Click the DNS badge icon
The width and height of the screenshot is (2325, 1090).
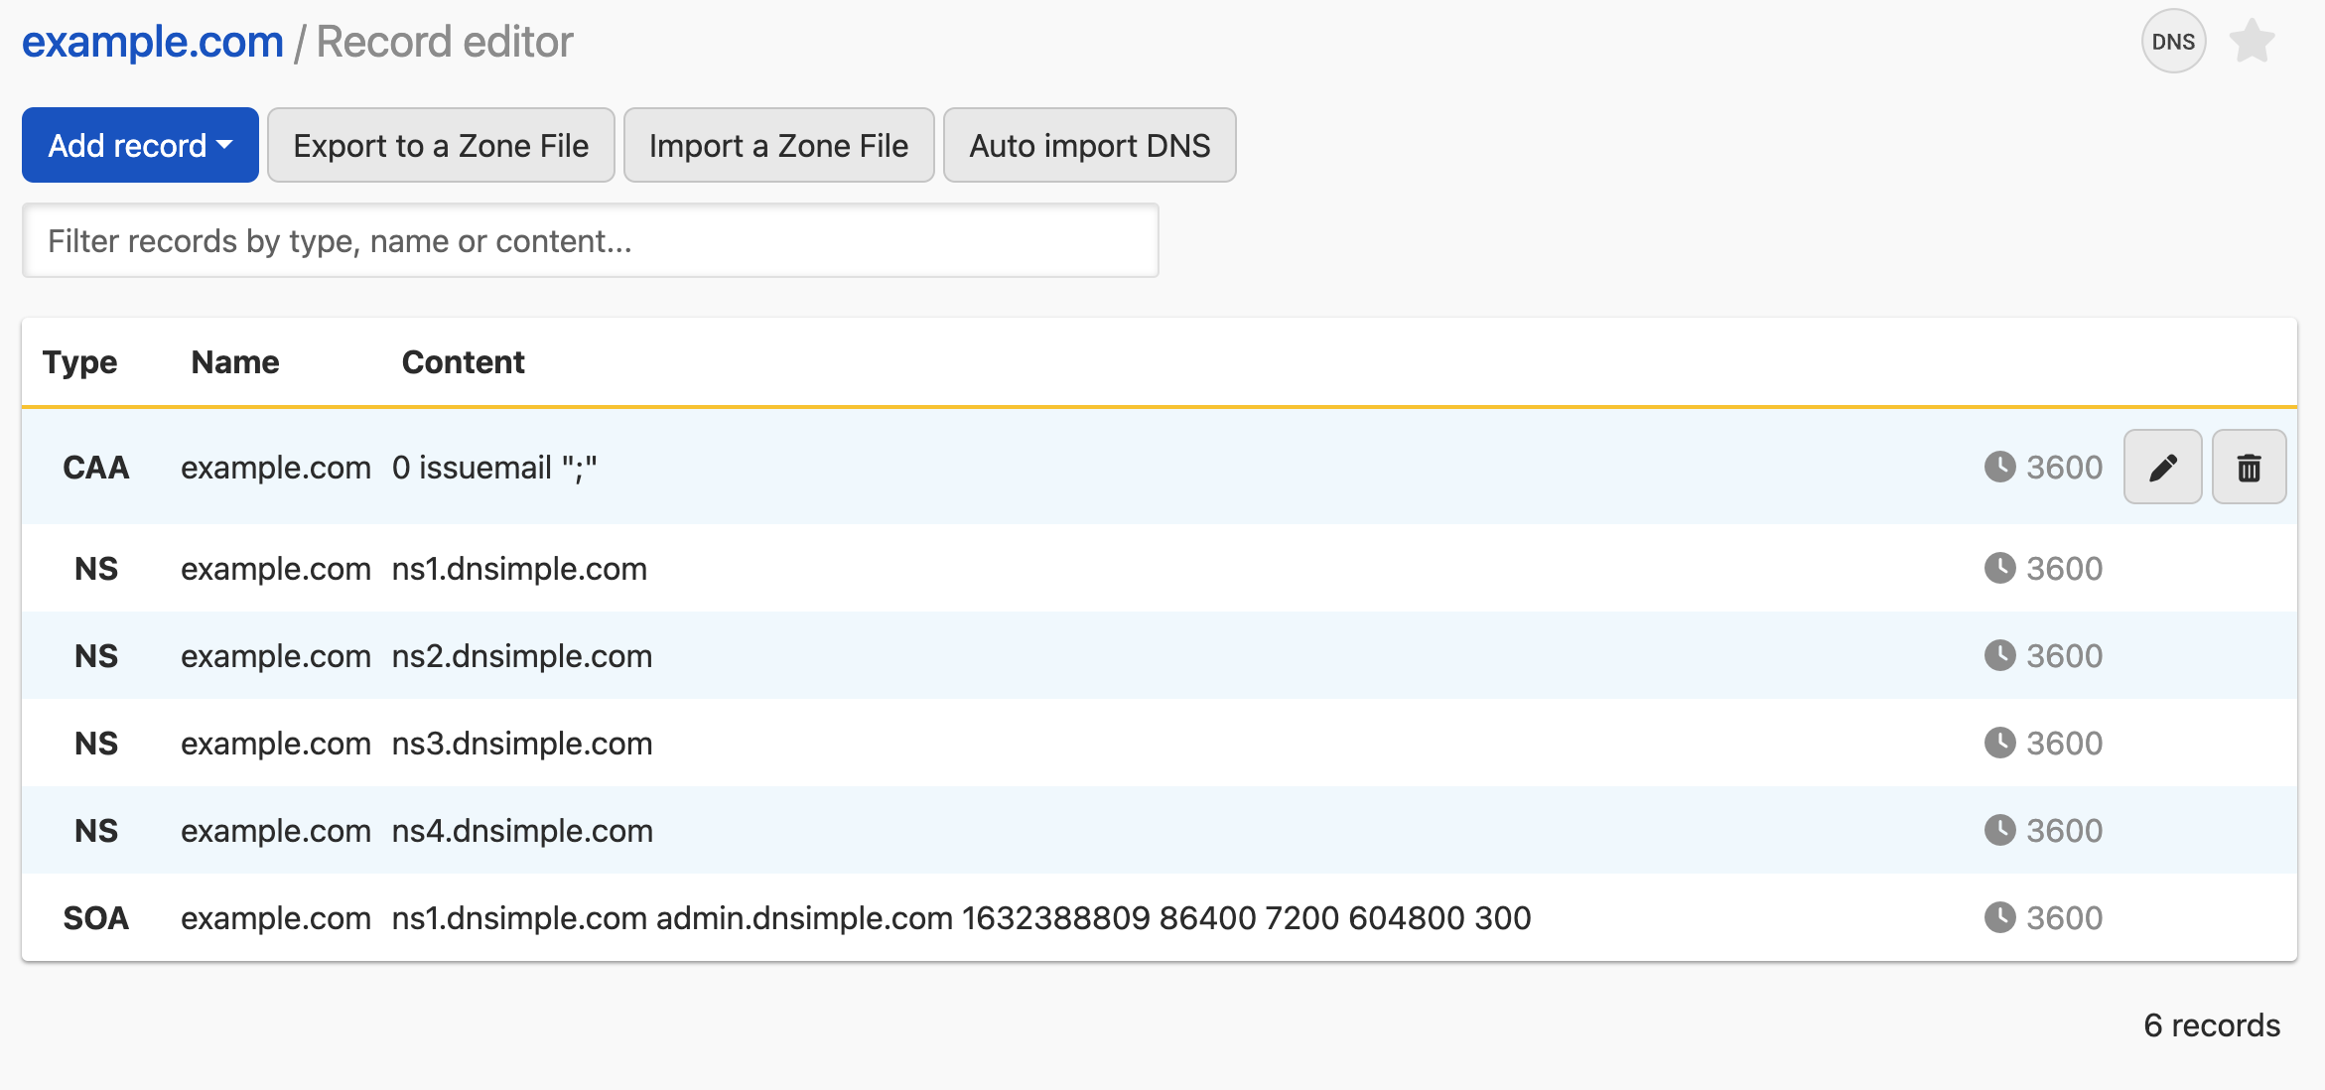tap(2173, 42)
